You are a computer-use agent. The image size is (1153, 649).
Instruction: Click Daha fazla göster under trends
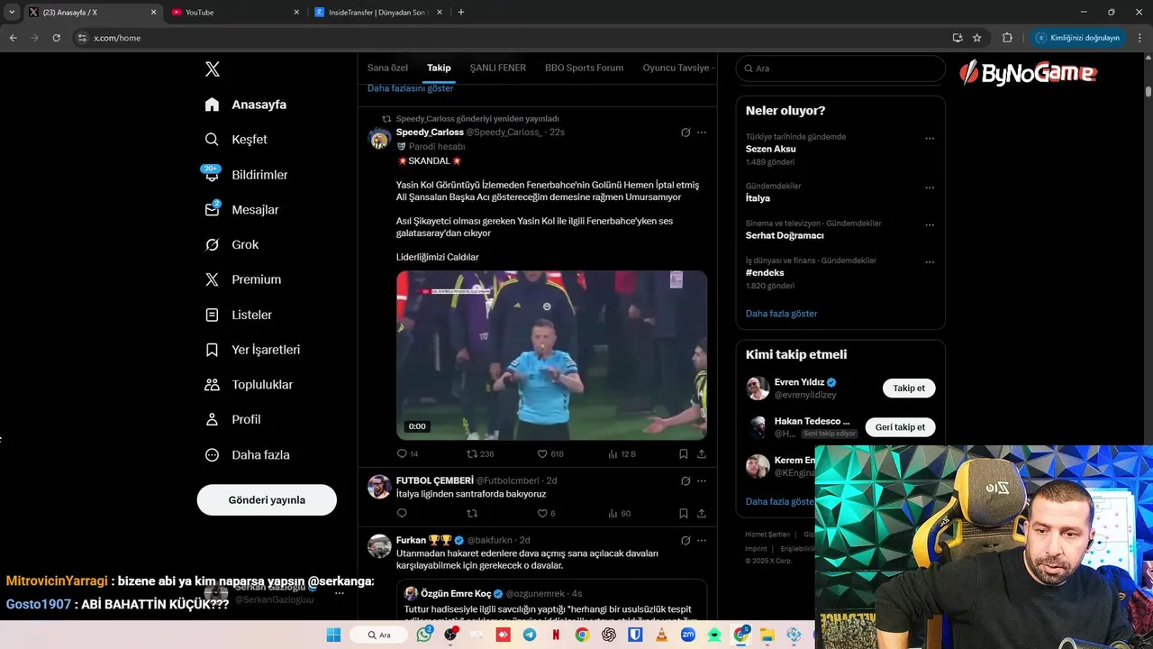click(781, 314)
